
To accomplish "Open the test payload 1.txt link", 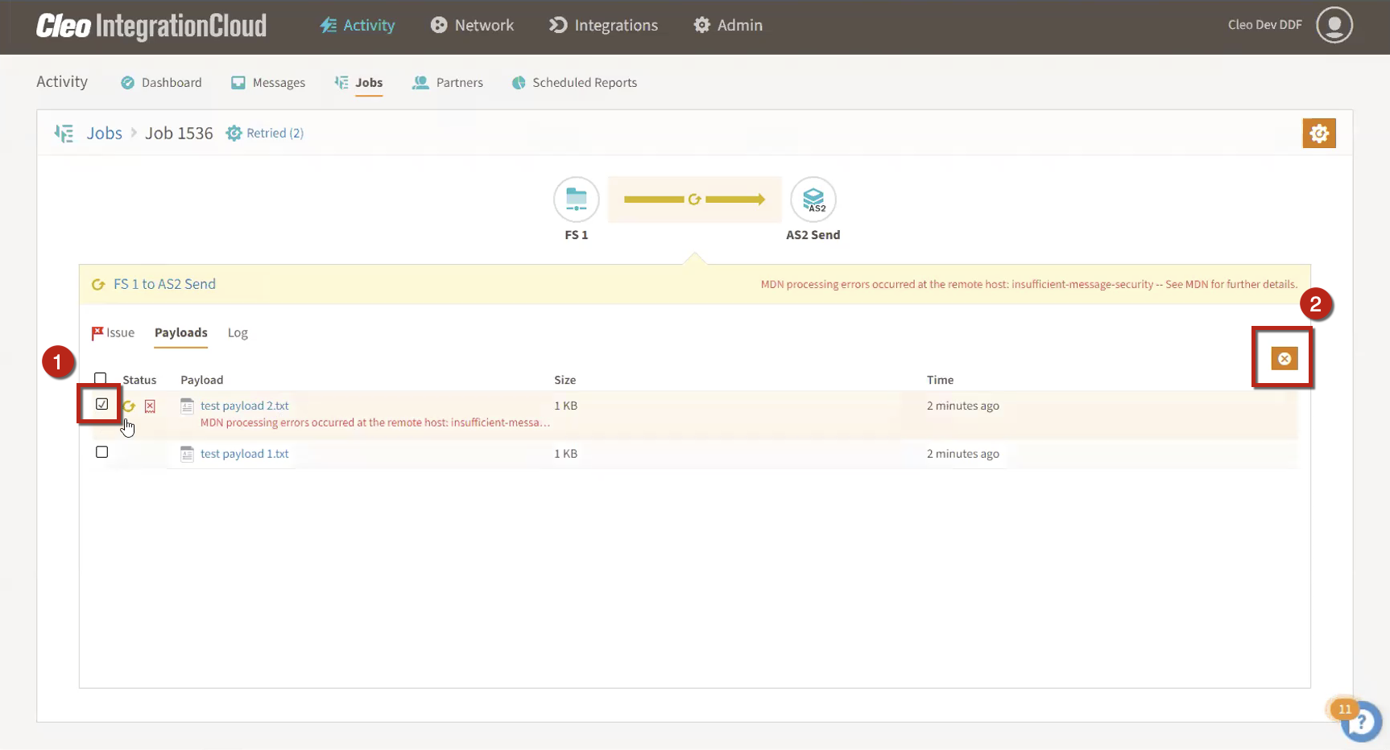I will click(245, 454).
